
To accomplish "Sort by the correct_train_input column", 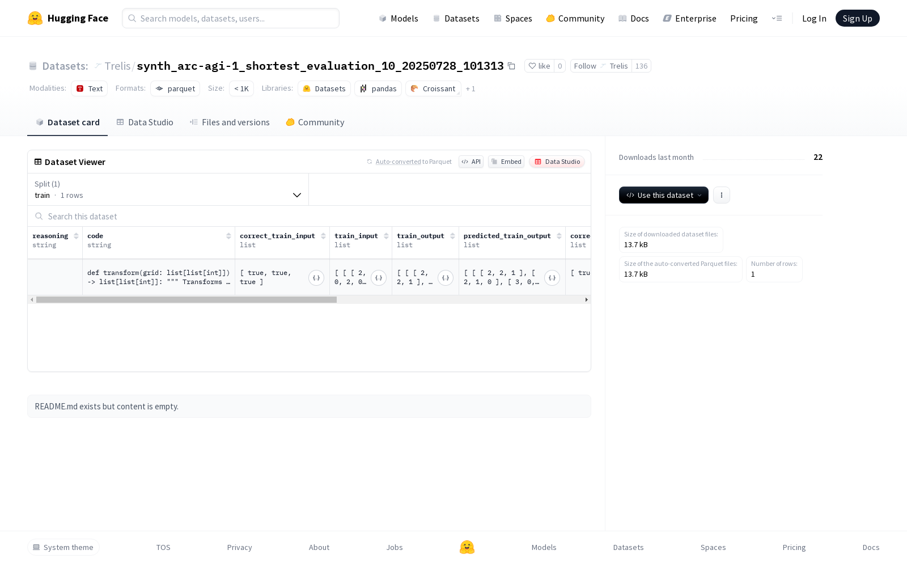I will click(323, 236).
